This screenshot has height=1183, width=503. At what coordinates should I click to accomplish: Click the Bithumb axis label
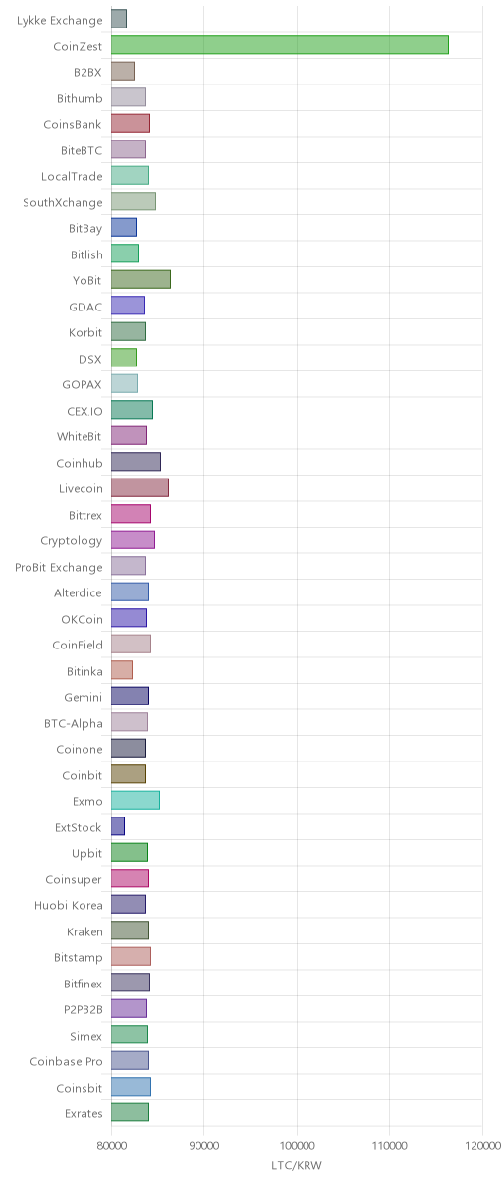click(x=80, y=97)
